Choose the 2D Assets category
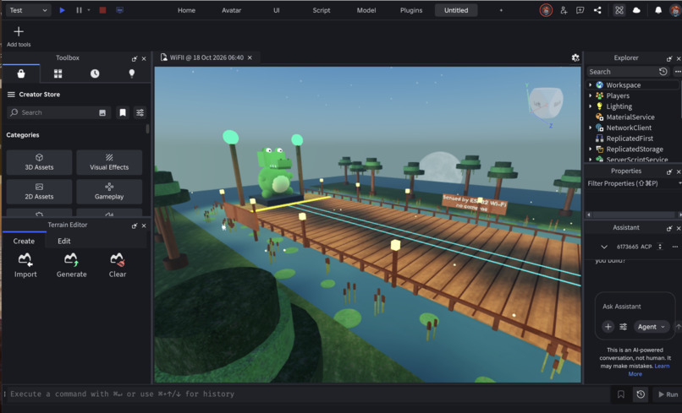The height and width of the screenshot is (413, 682). 39,192
